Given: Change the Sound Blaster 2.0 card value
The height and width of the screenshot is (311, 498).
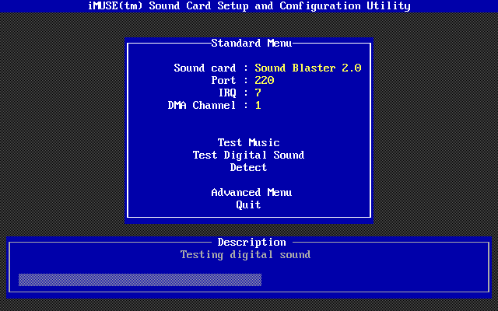Looking at the screenshot, I should point(307,68).
